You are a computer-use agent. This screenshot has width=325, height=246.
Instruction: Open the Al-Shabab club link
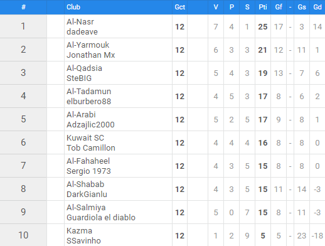[85, 184]
